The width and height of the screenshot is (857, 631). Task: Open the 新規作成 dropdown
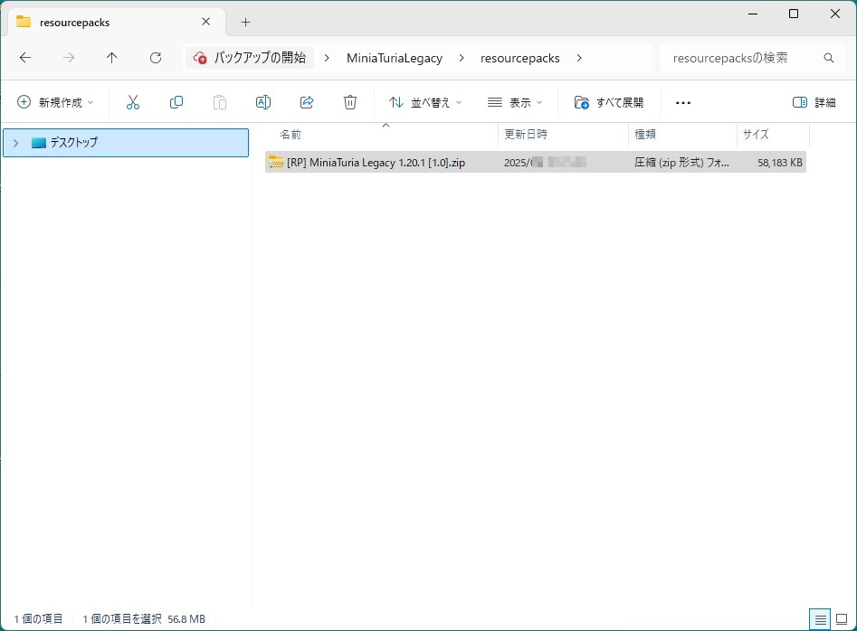tap(55, 102)
